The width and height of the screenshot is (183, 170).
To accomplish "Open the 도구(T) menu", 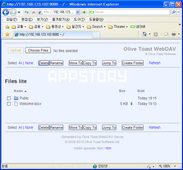I will click(x=79, y=19).
